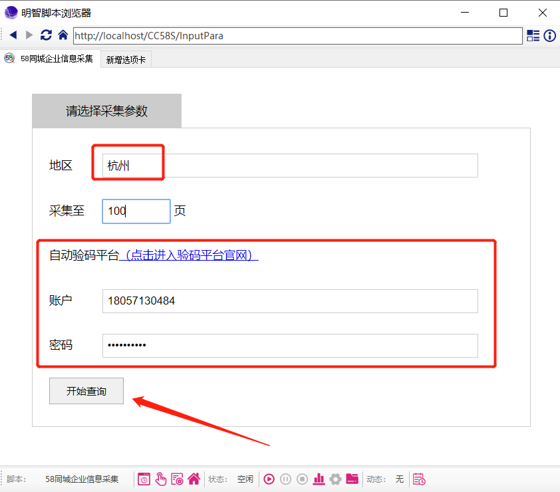The width and height of the screenshot is (560, 492).
Task: Go to the browser home page
Action: (x=63, y=35)
